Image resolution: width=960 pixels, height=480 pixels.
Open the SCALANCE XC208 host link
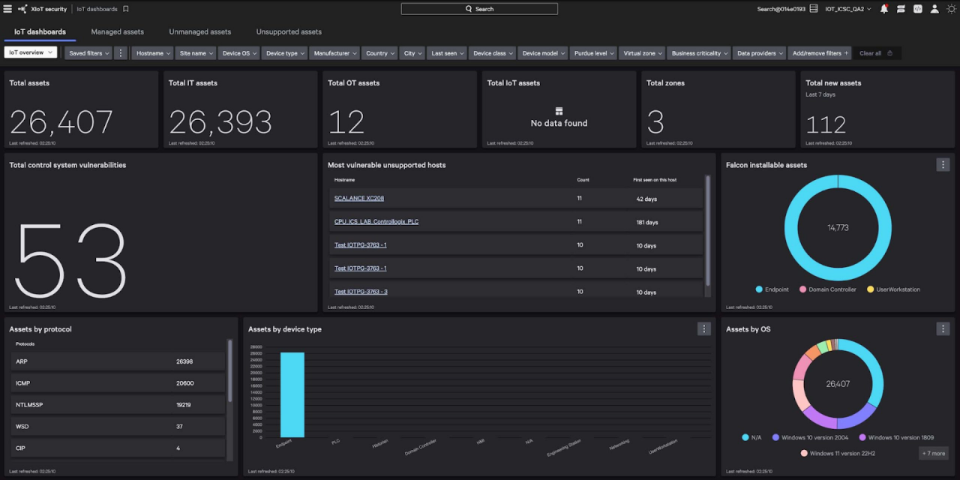pos(358,198)
